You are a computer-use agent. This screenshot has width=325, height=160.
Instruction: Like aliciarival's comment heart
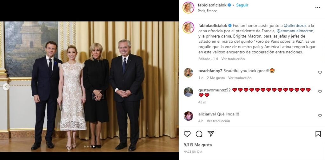click(320, 116)
